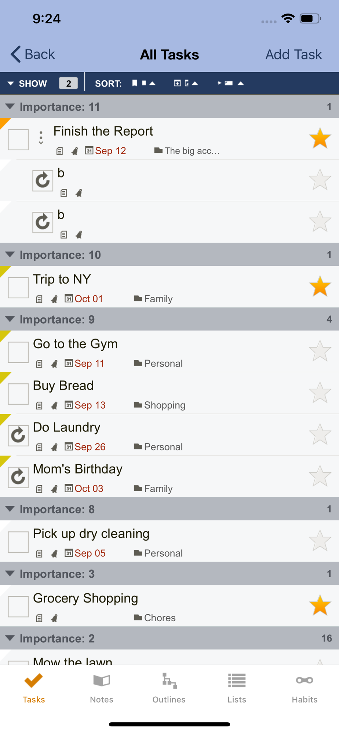
Task: Open the note icon under Buy Bread
Action: point(39,405)
